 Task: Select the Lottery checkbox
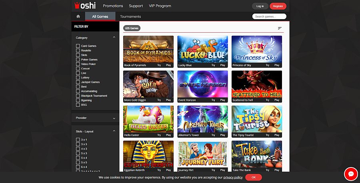(x=78, y=78)
